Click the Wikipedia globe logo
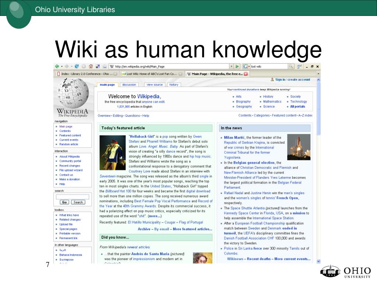The image size is (377, 283). click(73, 93)
